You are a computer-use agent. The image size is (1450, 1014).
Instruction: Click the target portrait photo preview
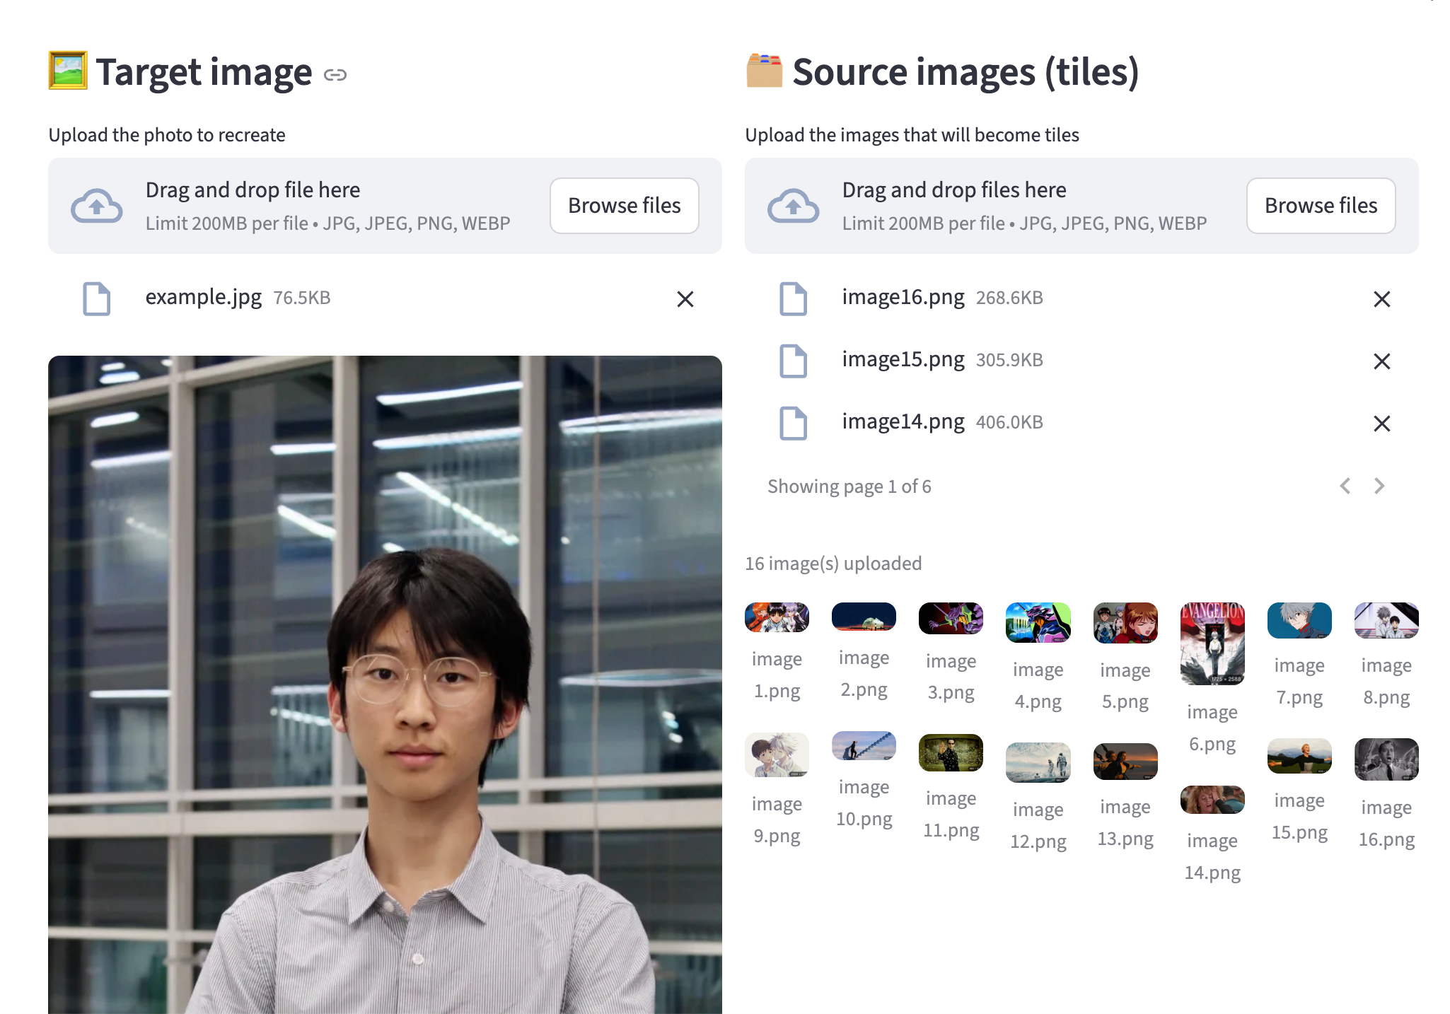tap(385, 684)
